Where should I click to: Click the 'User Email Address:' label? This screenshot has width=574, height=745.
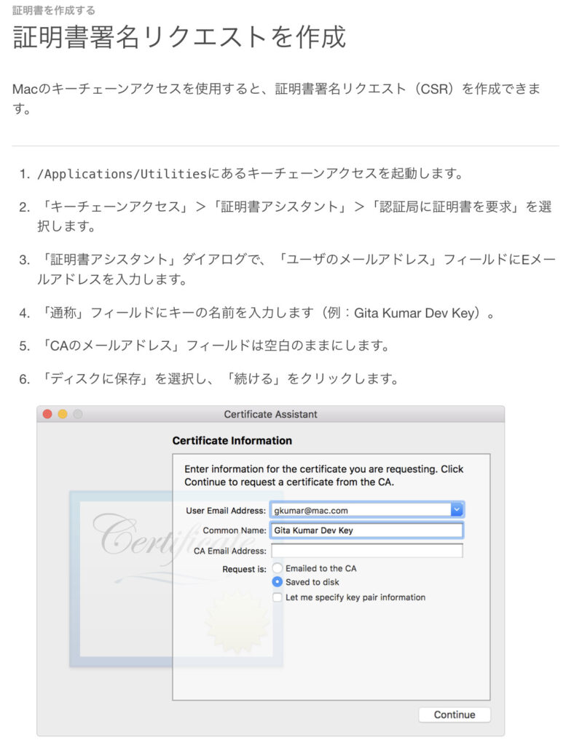[x=226, y=510]
